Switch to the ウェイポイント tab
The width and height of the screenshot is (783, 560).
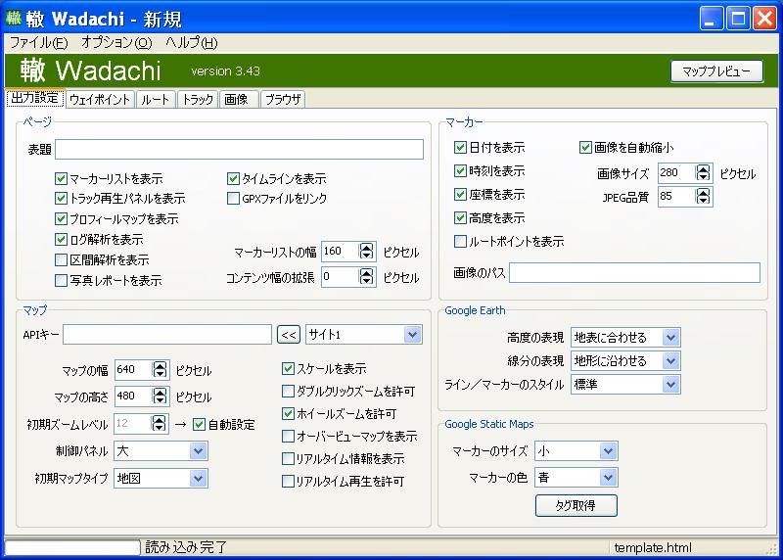(x=100, y=100)
